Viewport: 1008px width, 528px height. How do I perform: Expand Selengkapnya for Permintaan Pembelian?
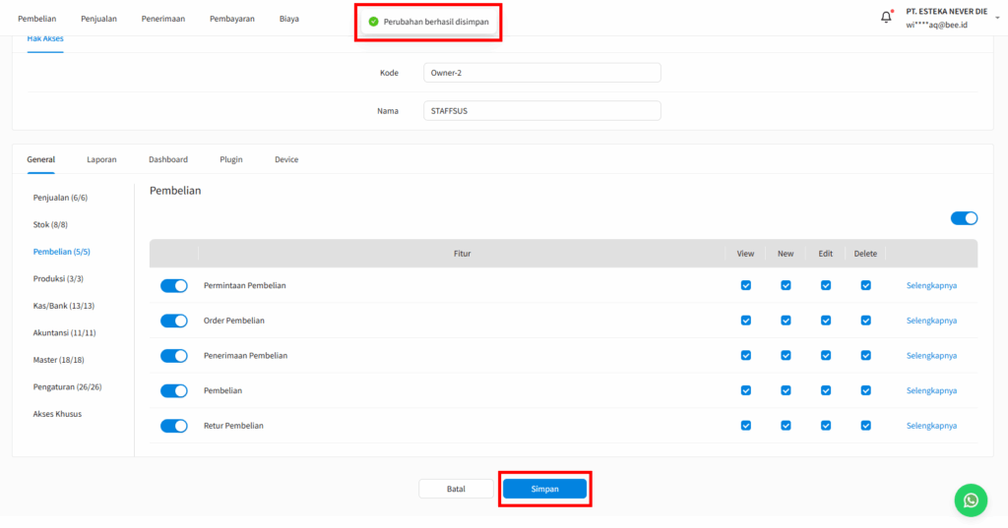[931, 286]
